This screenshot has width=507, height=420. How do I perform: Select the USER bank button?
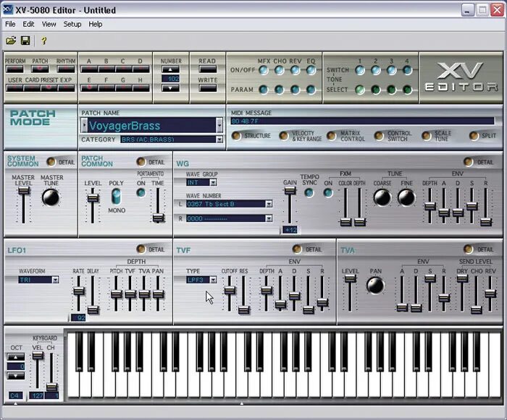pyautogui.click(x=14, y=87)
